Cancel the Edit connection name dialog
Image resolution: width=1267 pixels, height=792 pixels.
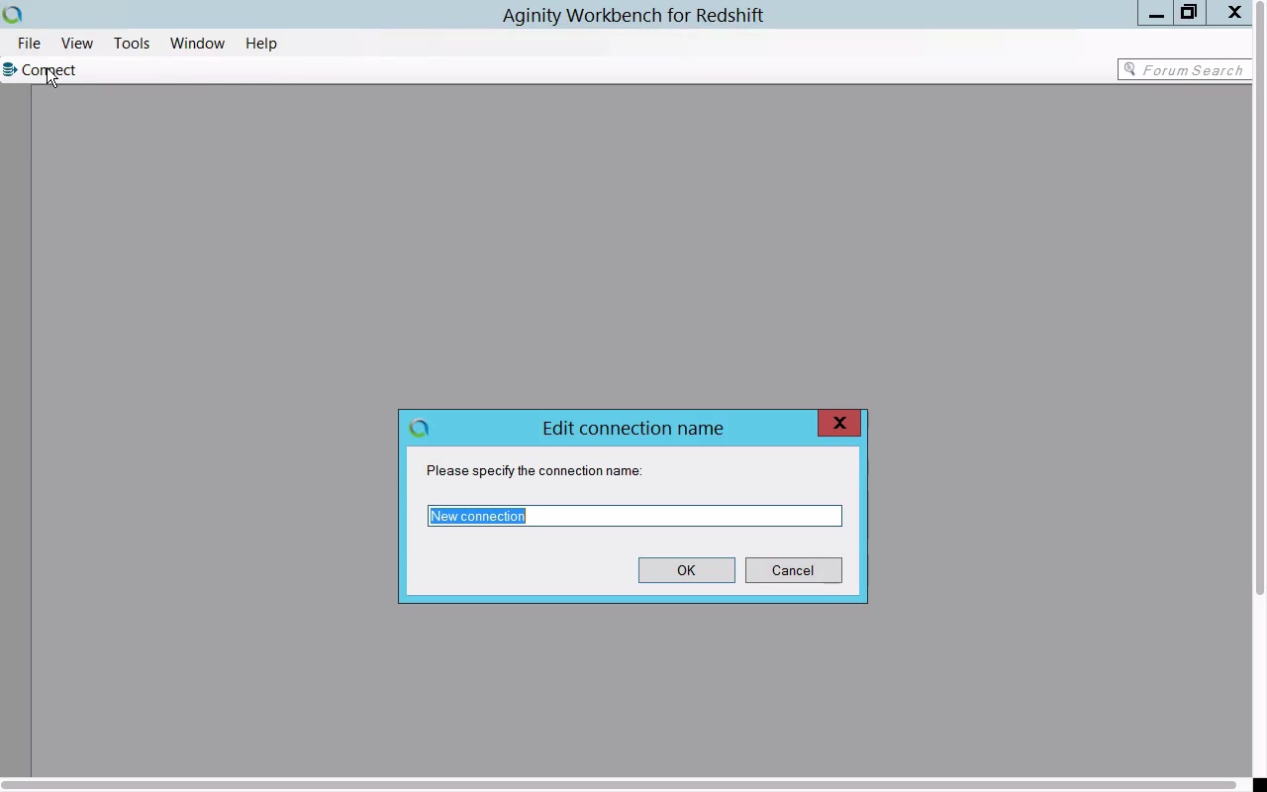pyautogui.click(x=793, y=570)
